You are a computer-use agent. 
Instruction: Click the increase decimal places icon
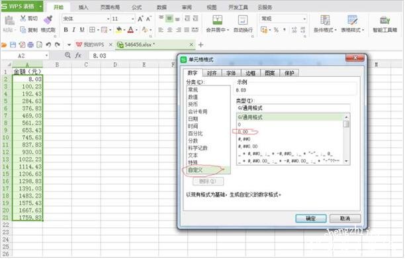click(294, 30)
